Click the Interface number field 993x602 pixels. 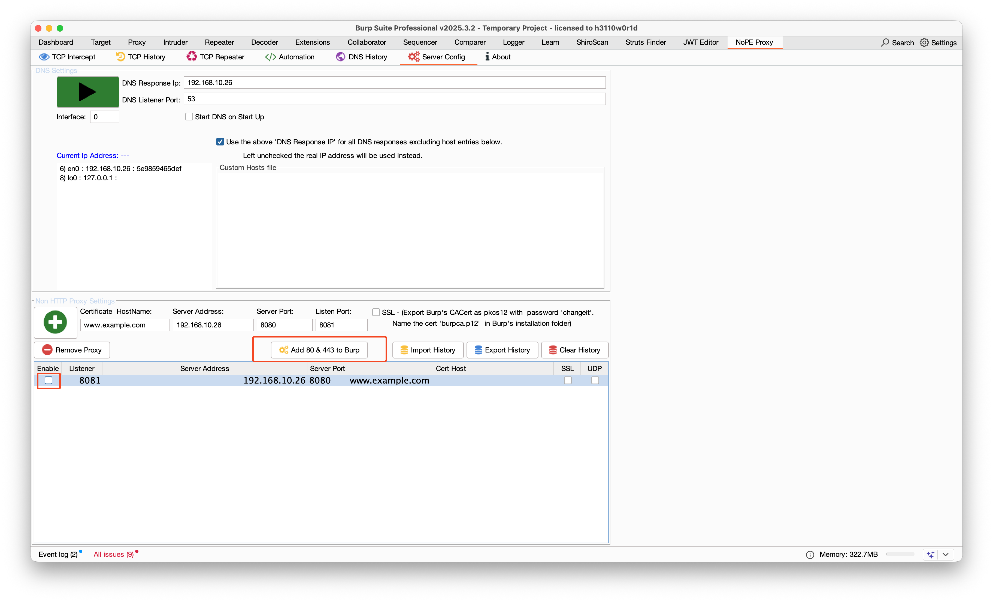point(104,117)
